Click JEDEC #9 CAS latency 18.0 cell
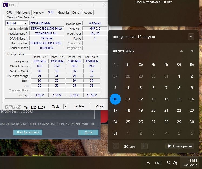 pyautogui.click(x=74, y=66)
